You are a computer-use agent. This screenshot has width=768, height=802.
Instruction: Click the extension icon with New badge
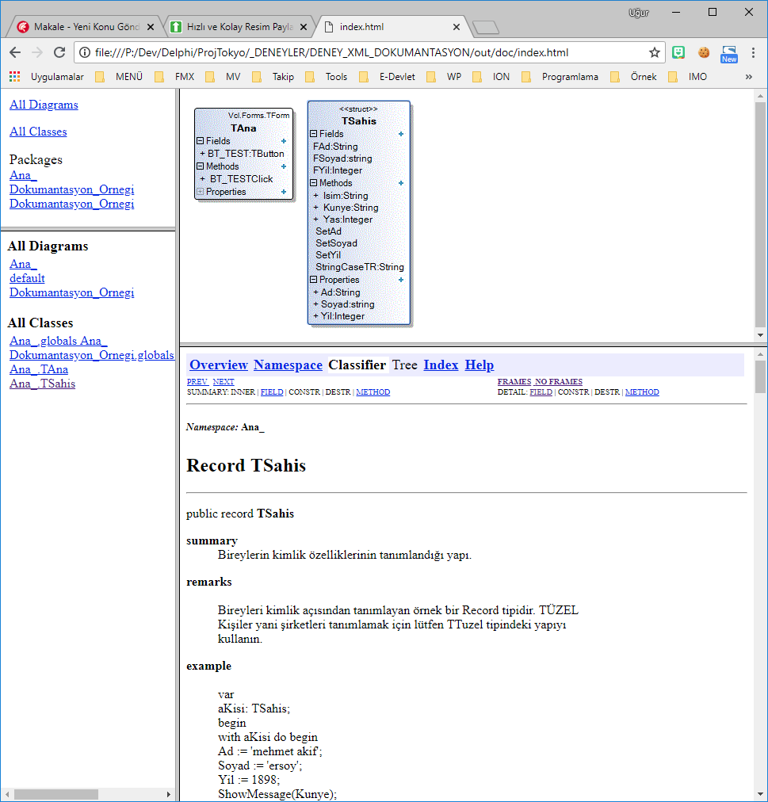point(728,53)
